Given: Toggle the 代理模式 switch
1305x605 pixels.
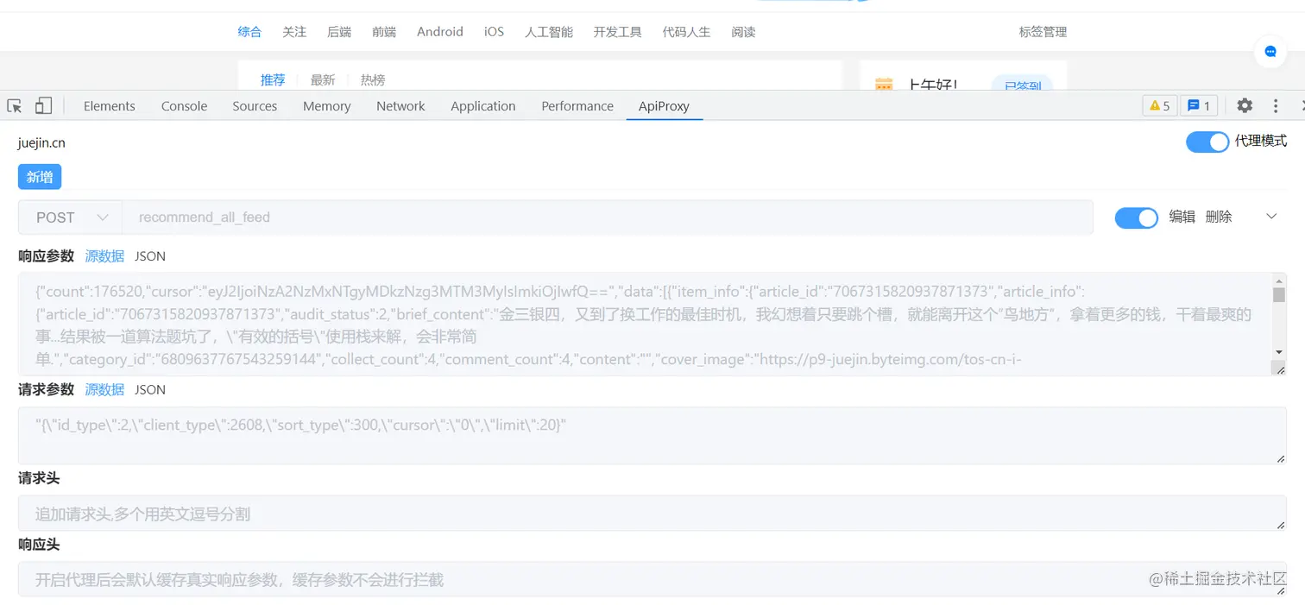Looking at the screenshot, I should pos(1207,142).
